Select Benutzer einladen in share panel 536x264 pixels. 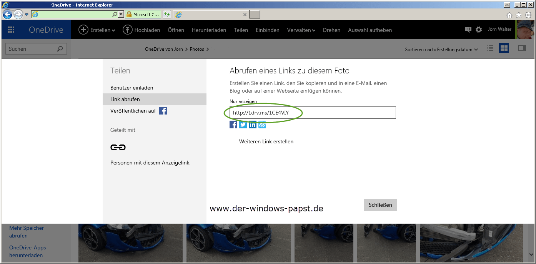[x=132, y=88]
